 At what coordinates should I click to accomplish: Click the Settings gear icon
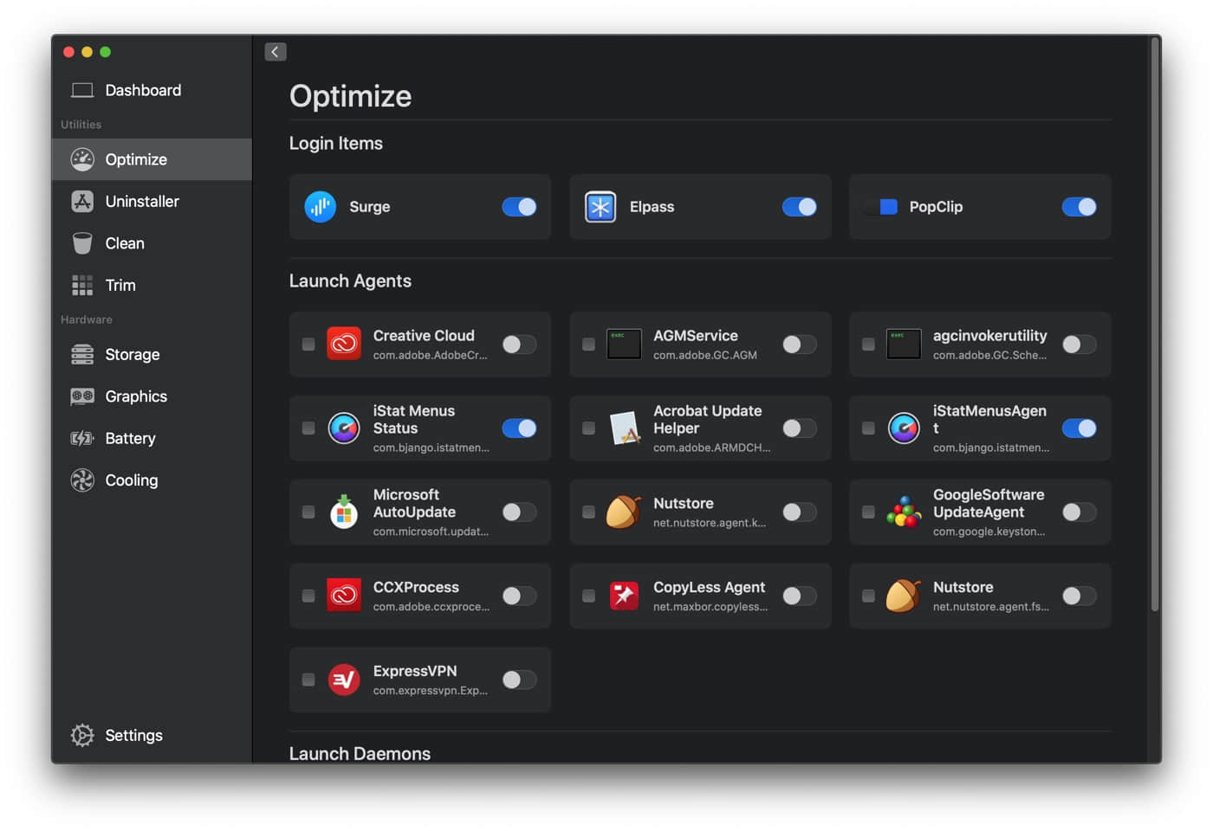[x=82, y=735]
